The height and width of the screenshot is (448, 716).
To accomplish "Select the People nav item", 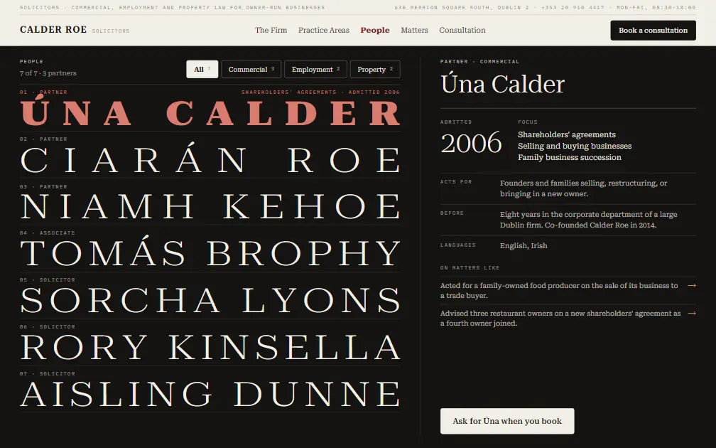I will click(375, 30).
